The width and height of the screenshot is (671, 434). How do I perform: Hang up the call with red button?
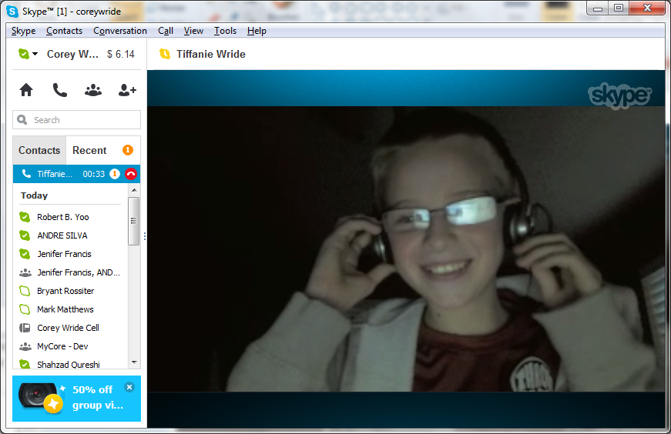[131, 174]
